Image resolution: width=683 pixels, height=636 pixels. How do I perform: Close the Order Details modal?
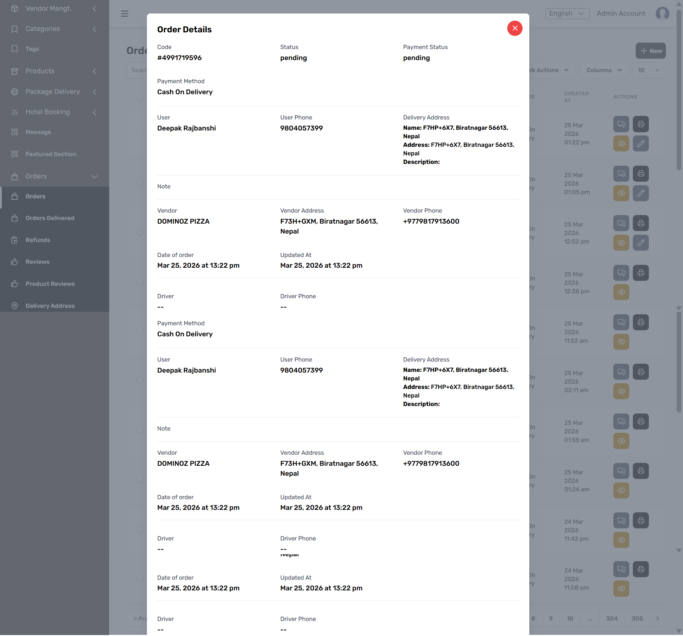[x=514, y=28]
